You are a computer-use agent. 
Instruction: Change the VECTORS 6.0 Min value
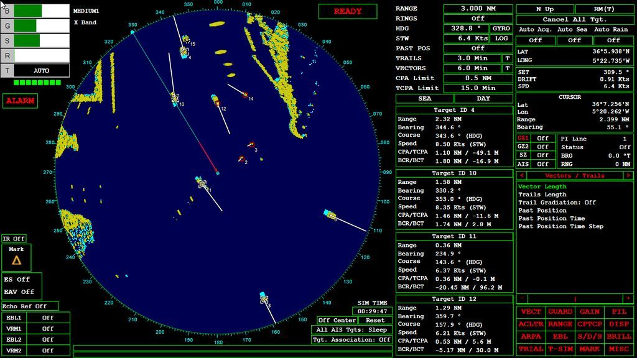(473, 68)
